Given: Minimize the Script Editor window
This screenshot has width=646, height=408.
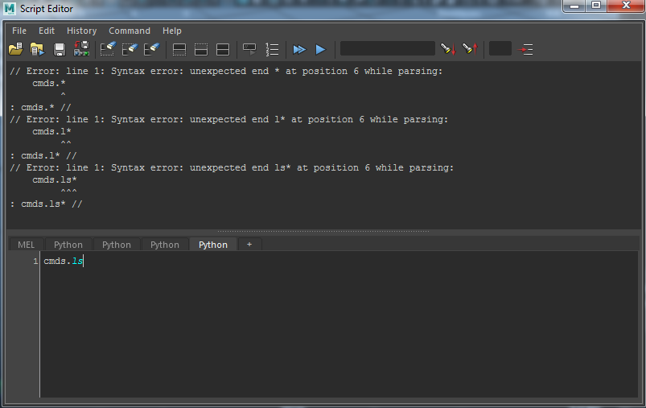Looking at the screenshot, I should tap(574, 6).
